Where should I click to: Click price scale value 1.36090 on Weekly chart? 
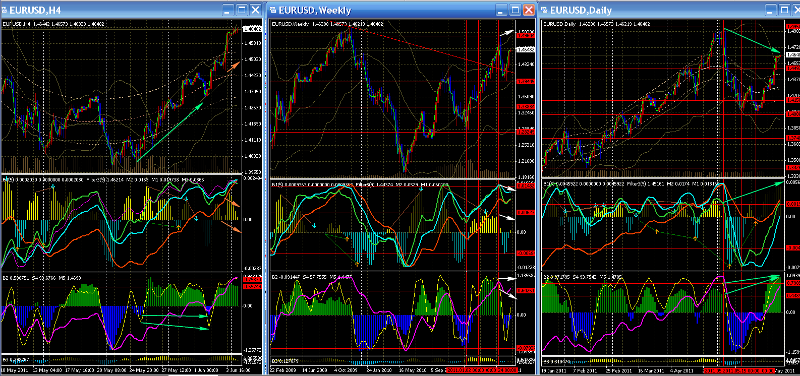[x=526, y=97]
